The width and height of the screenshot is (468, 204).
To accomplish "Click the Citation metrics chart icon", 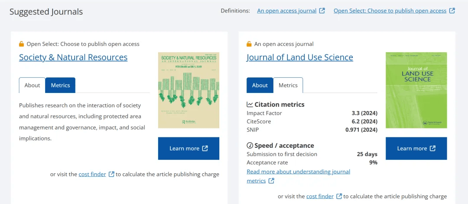I will click(x=250, y=104).
